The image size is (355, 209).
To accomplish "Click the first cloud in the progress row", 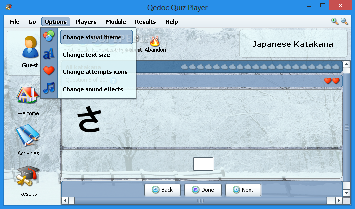I will pyautogui.click(x=184, y=67).
